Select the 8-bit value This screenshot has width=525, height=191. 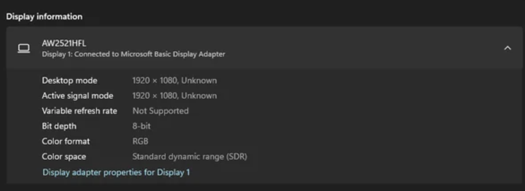point(142,126)
